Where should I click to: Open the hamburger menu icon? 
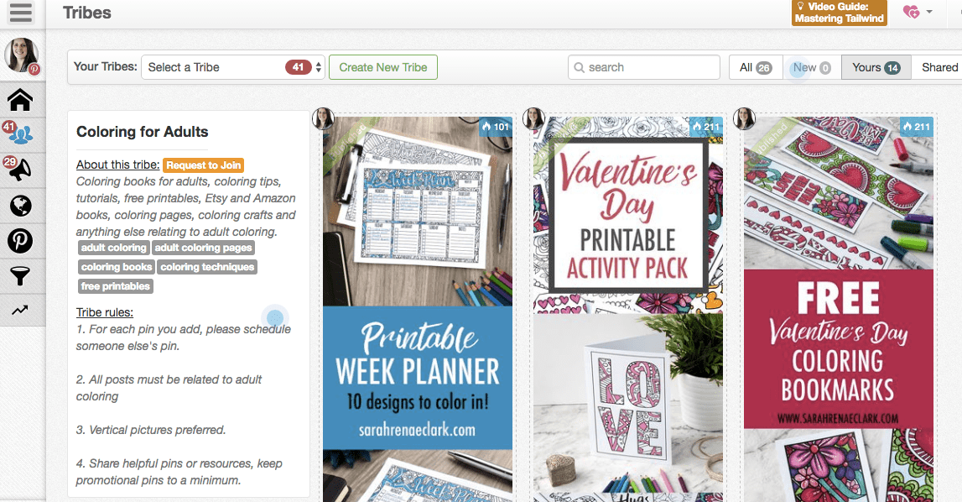pos(20,13)
